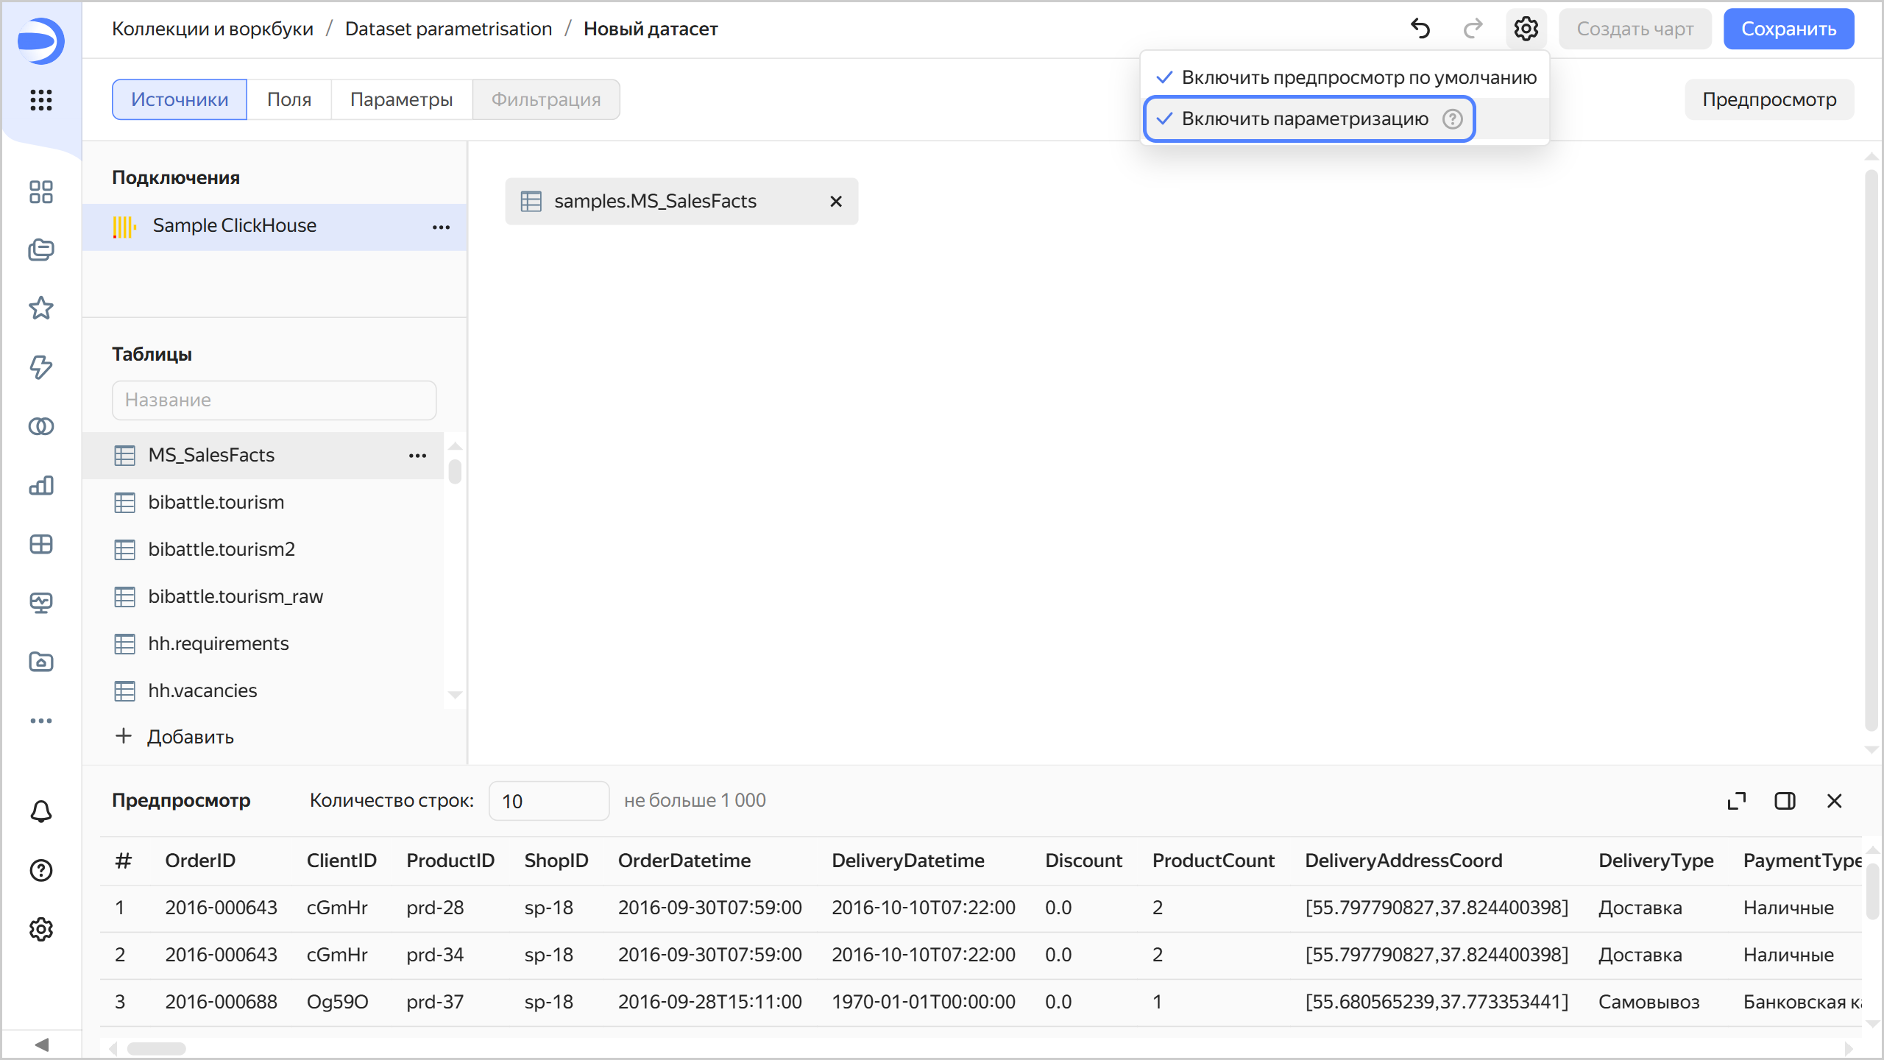Toggle 'Включить предпросмотр по умолчанию' option
Viewport: 1884px width, 1060px height.
point(1358,77)
